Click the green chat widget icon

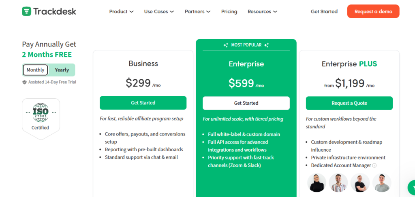(411, 187)
